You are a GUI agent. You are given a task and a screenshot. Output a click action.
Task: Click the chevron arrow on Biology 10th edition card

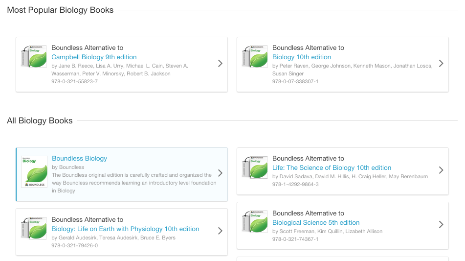tap(441, 63)
